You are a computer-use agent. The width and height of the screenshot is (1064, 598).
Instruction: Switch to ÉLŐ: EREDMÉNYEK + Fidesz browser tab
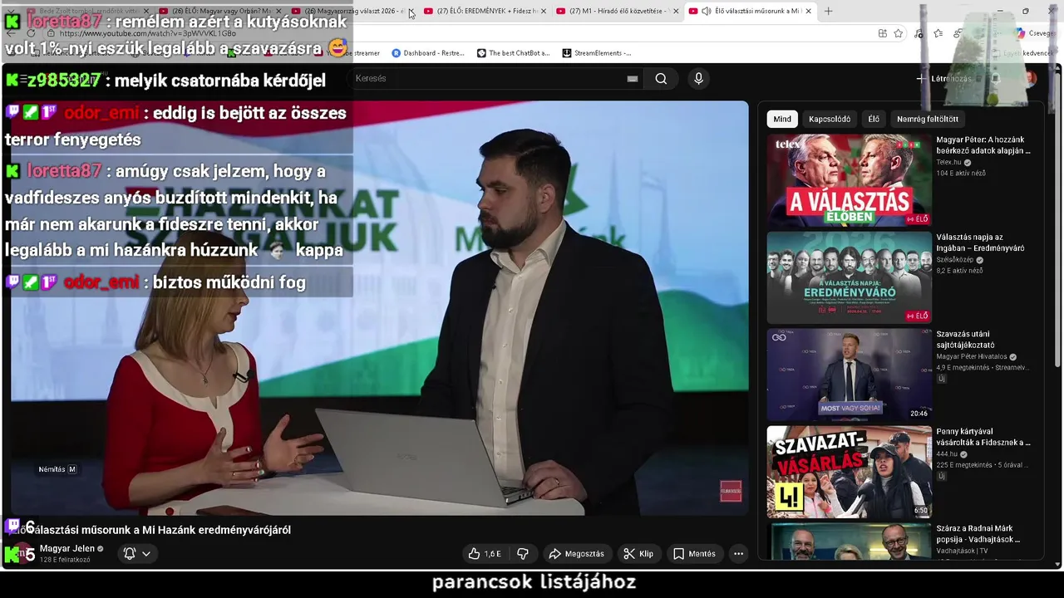click(485, 11)
